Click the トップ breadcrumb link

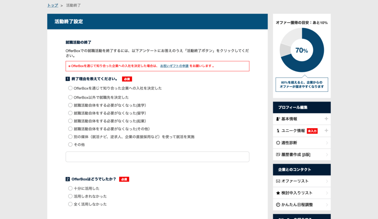tap(52, 5)
